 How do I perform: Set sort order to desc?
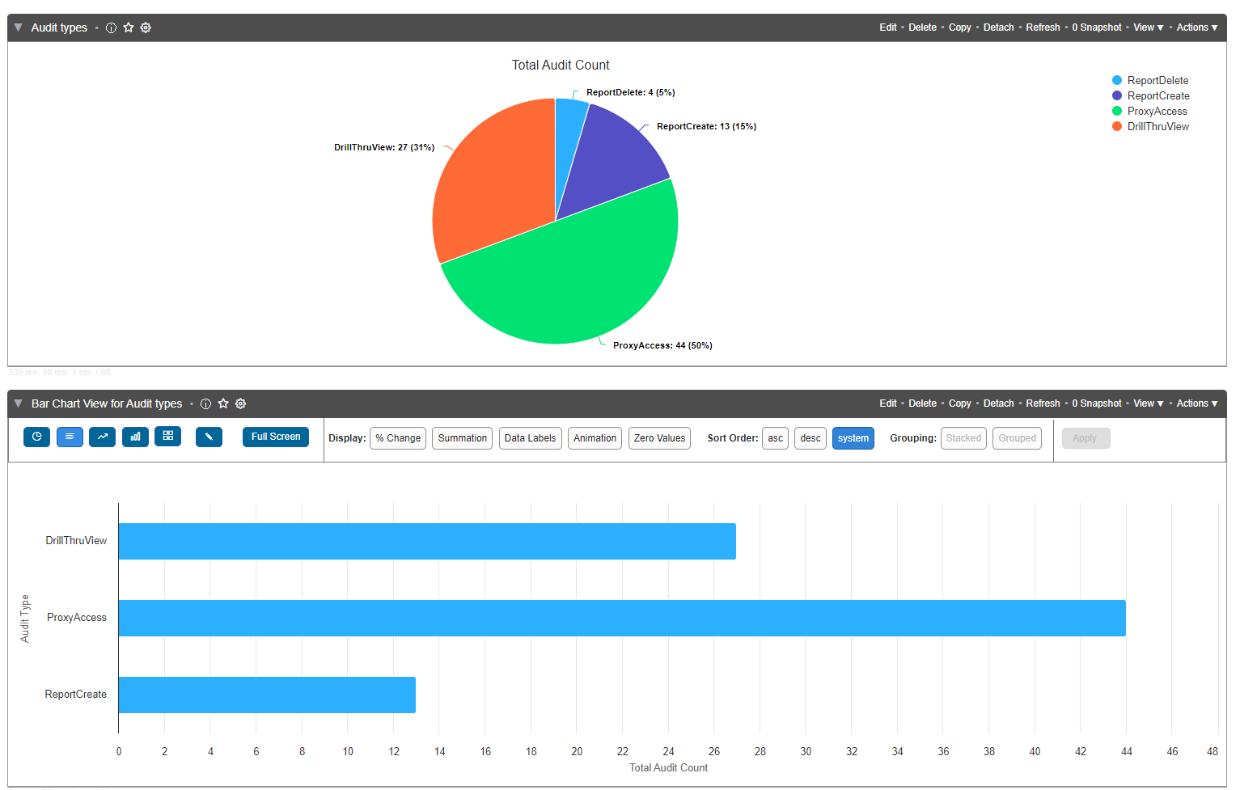[x=810, y=438]
